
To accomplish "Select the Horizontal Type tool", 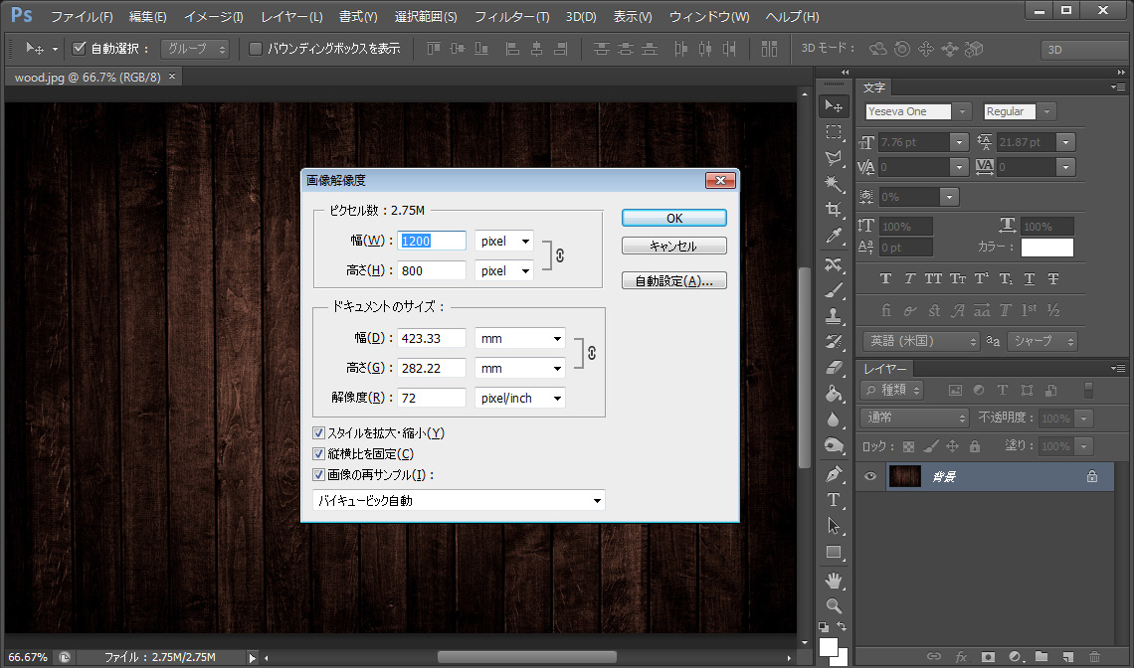I will click(834, 500).
